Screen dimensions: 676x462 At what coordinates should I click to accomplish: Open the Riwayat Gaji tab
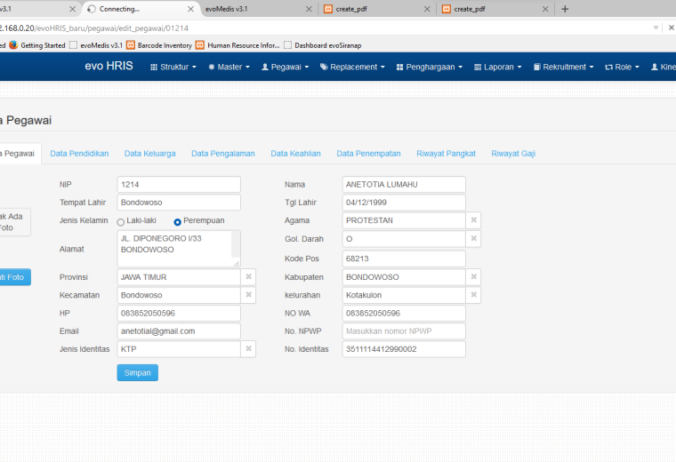pyautogui.click(x=513, y=154)
